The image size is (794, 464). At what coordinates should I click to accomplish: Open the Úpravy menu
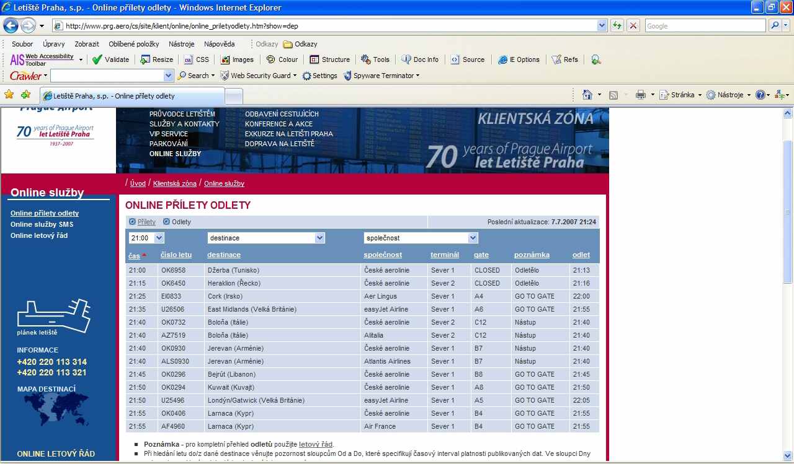[54, 44]
